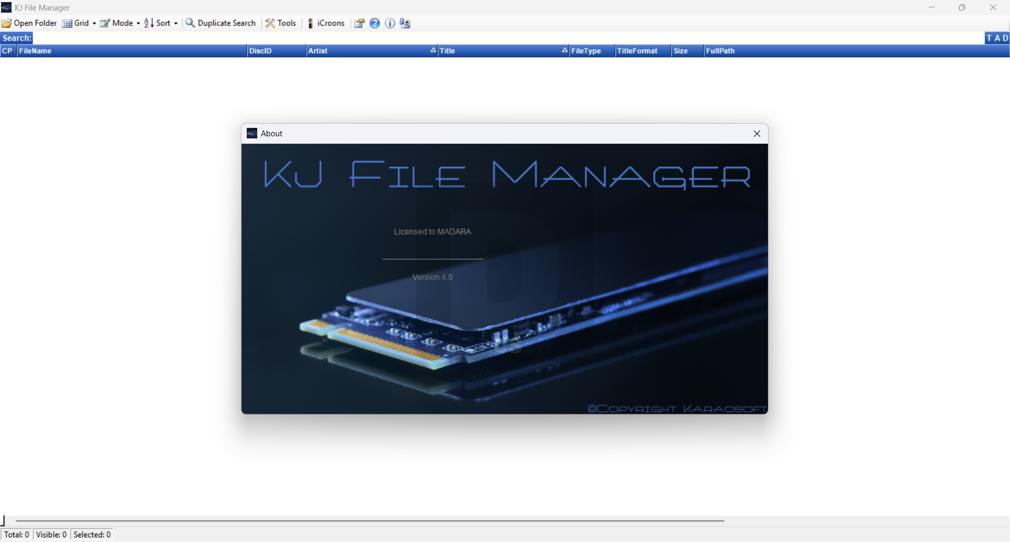The image size is (1010, 542).
Task: Click the KJ File Manager app icon in the title bar
Action: [x=6, y=7]
